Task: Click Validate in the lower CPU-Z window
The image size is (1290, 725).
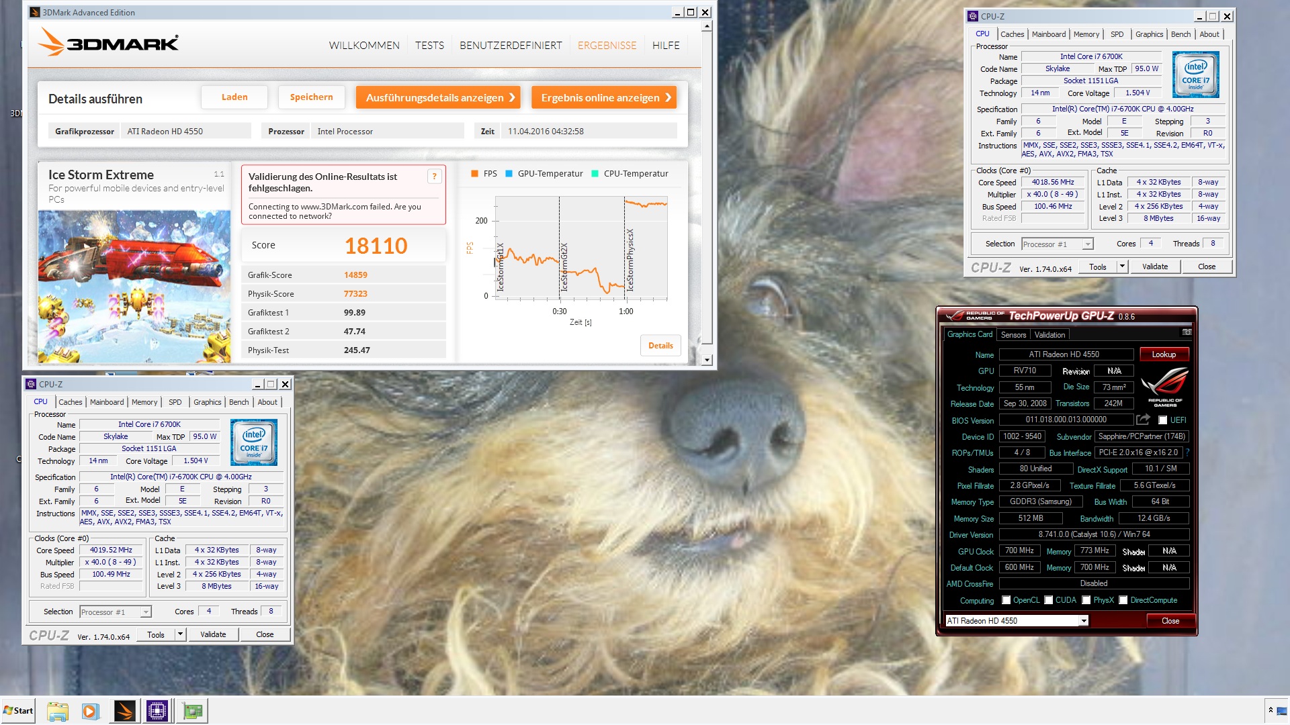Action: click(x=213, y=634)
